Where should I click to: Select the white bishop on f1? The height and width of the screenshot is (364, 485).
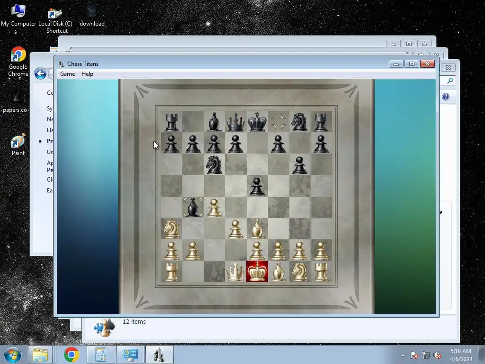278,272
